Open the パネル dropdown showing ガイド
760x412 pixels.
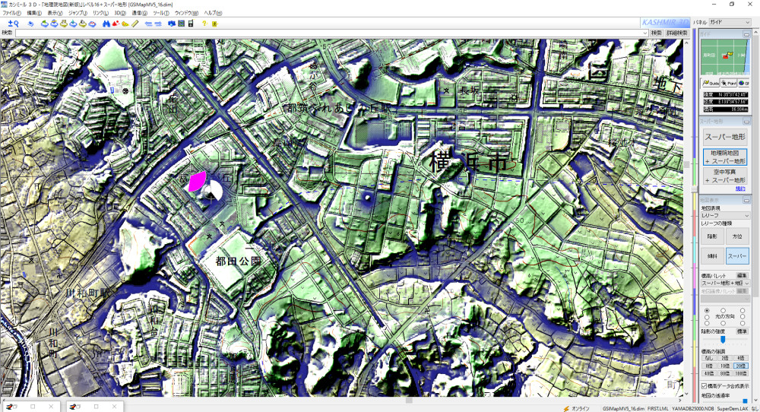[x=733, y=23]
